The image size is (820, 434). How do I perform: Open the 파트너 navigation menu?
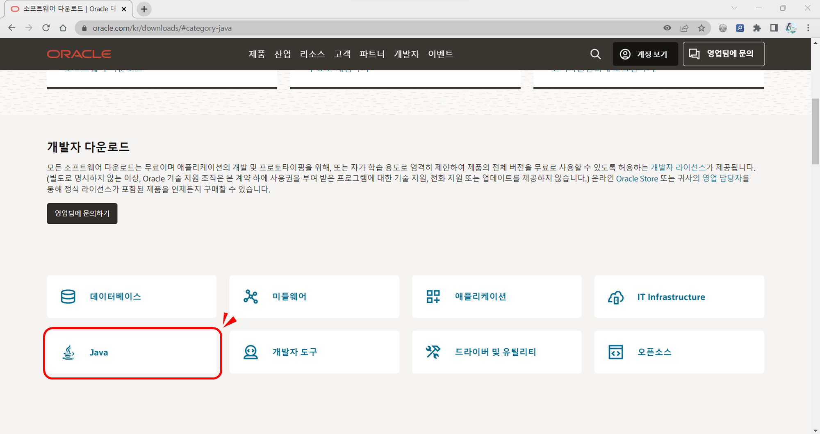372,54
